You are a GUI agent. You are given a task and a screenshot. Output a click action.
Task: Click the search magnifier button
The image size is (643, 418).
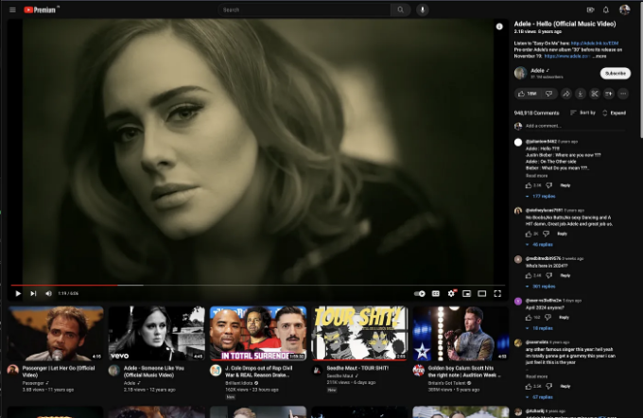(400, 9)
